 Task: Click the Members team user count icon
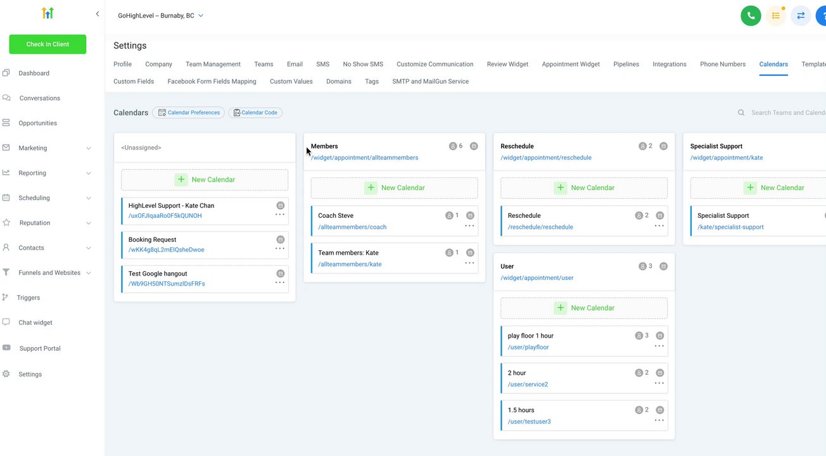click(x=453, y=146)
